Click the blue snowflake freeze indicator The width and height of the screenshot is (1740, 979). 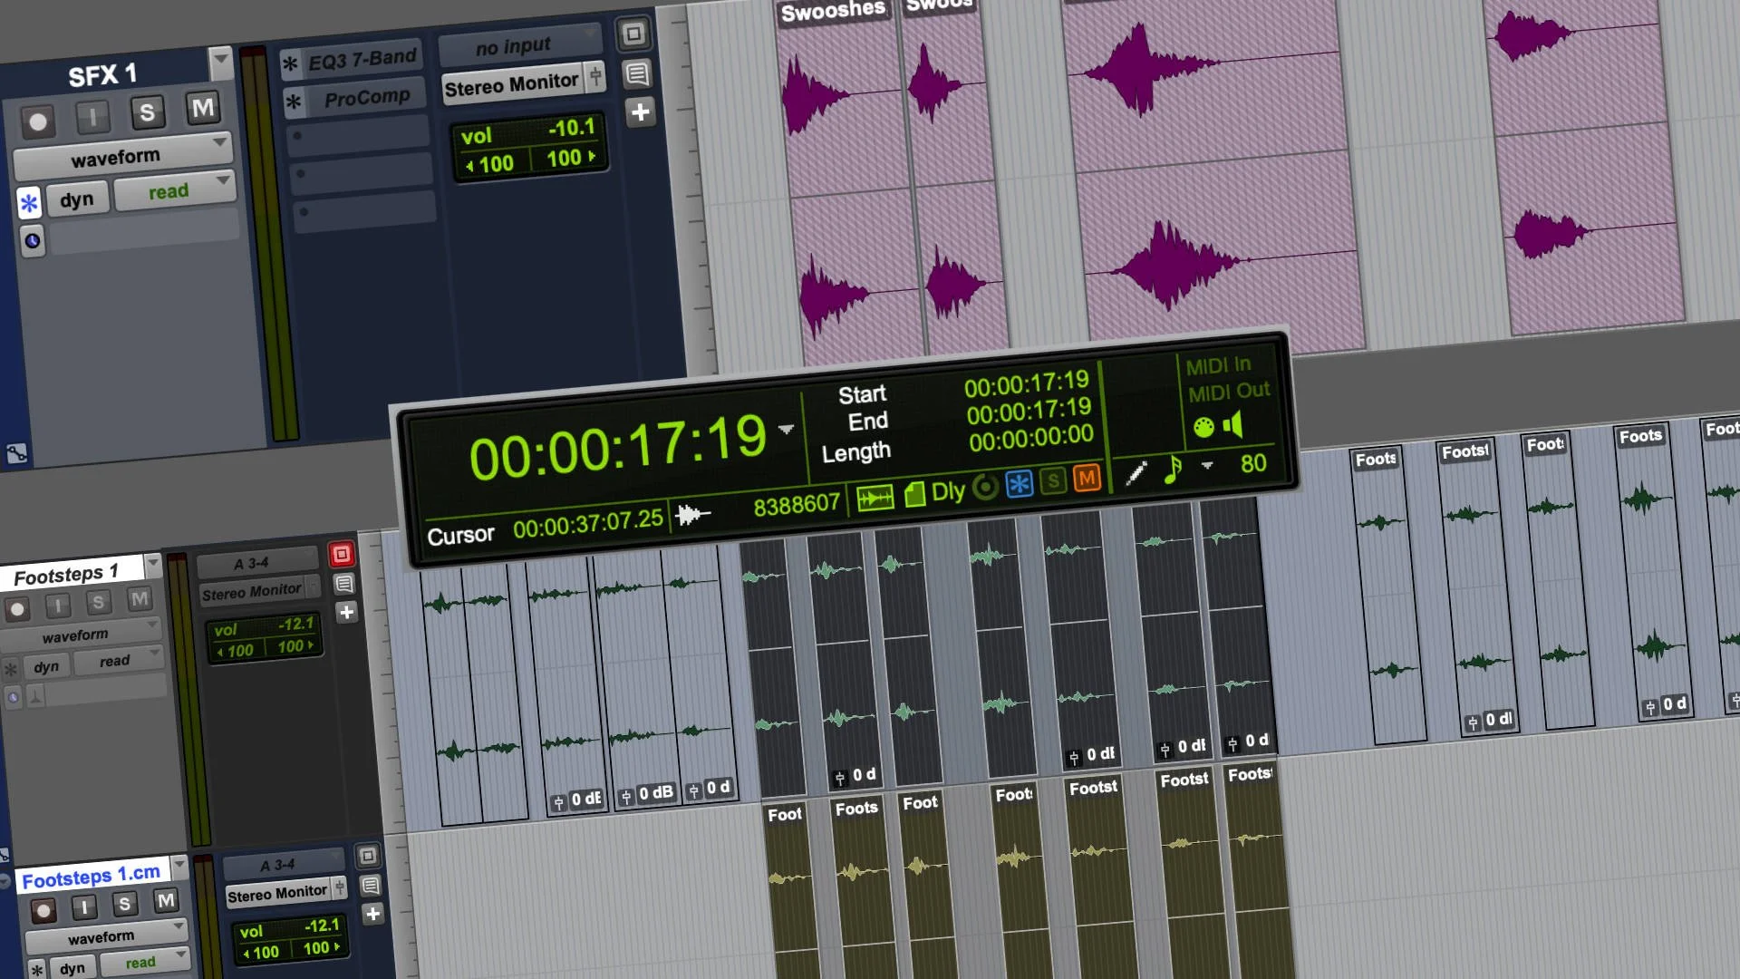pos(1020,484)
